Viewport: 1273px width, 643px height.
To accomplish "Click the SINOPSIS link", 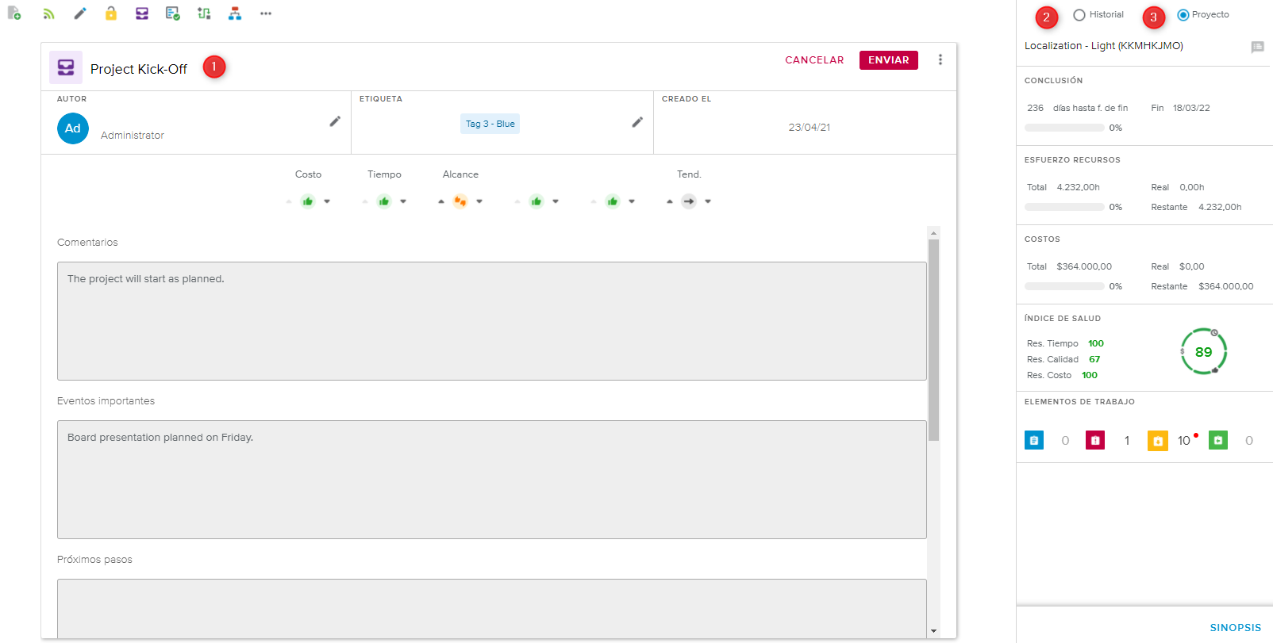I will pos(1235,627).
